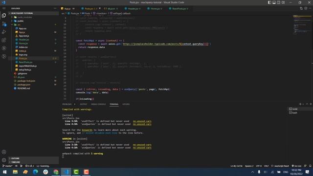The width and height of the screenshot is (313, 176).
Task: Open App.test.js in the explorer
Action: coord(24,36)
